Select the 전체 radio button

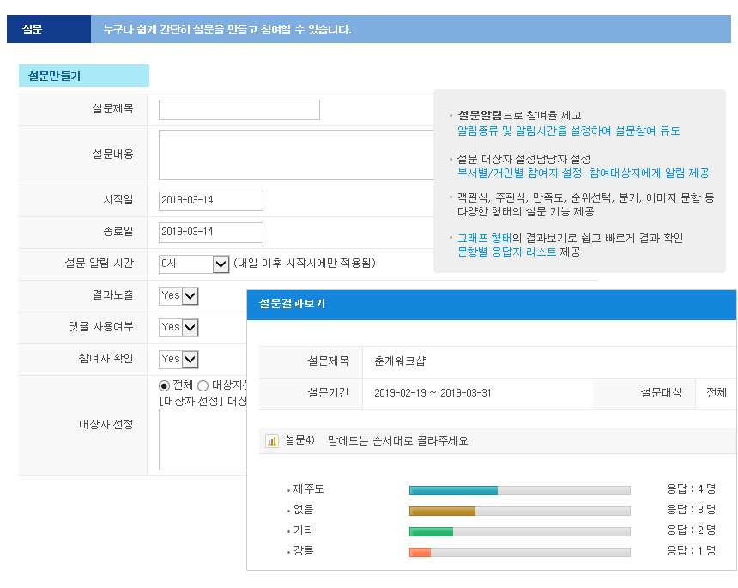coord(165,385)
